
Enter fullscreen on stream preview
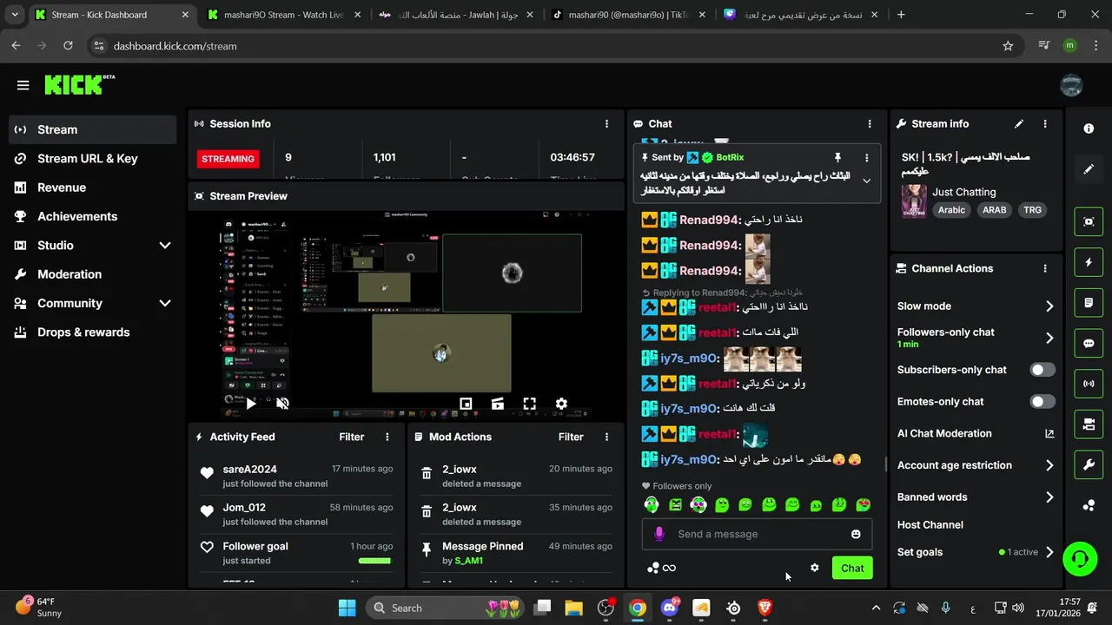(529, 404)
